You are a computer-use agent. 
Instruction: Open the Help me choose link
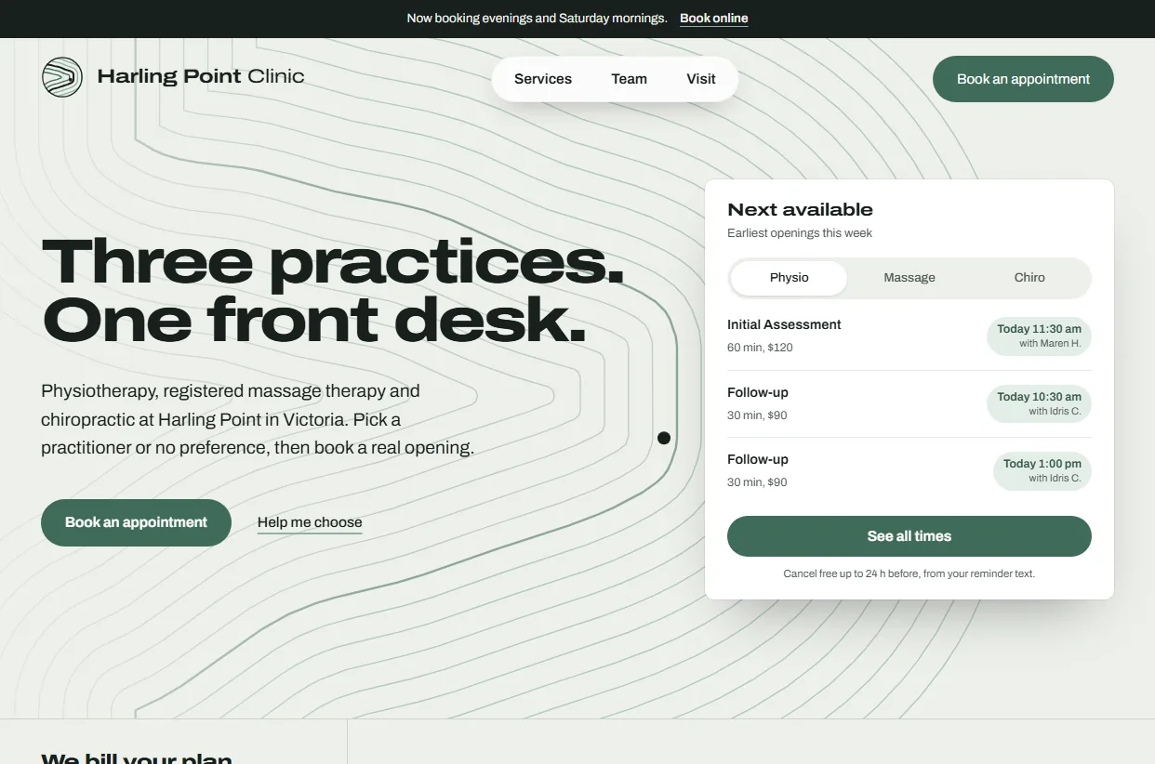click(310, 522)
